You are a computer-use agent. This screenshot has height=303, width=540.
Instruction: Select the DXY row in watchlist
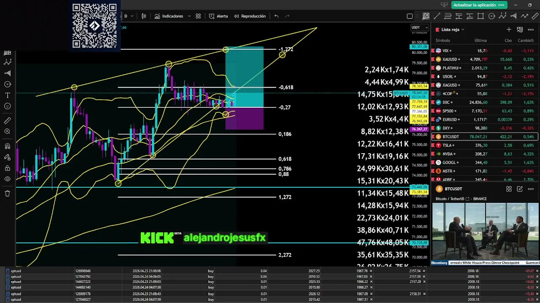click(484, 128)
